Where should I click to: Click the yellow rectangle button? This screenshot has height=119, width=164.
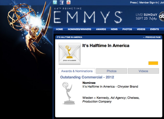pyautogui.click(x=153, y=63)
